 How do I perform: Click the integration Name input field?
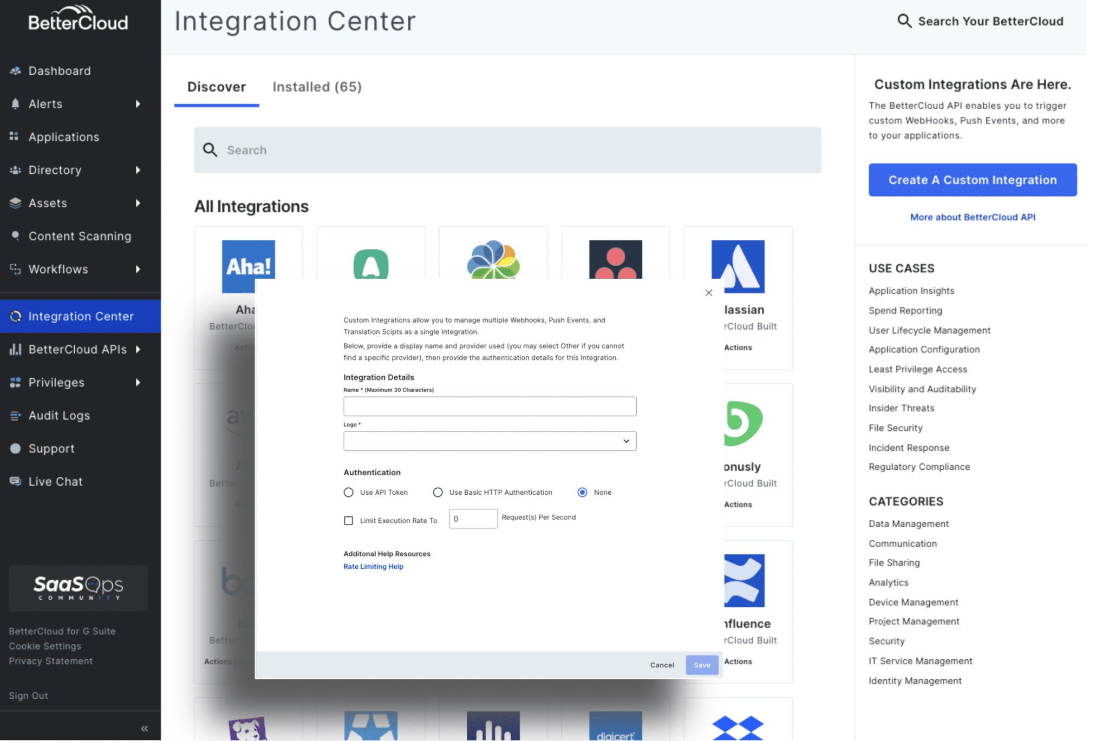point(489,406)
